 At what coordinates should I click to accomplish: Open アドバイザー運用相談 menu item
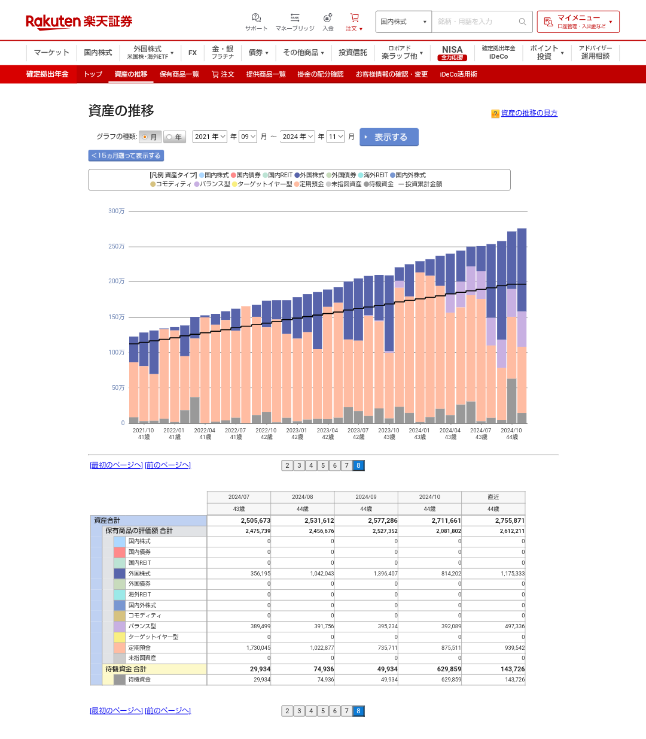(595, 53)
